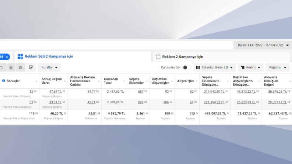
Task: Click footnote marker beside 808
Action: click(x=145, y=102)
